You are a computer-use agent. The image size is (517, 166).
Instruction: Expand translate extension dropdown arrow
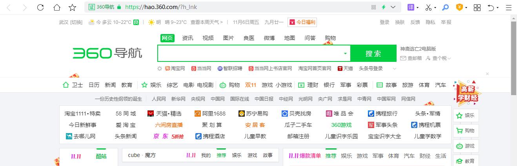(417, 8)
